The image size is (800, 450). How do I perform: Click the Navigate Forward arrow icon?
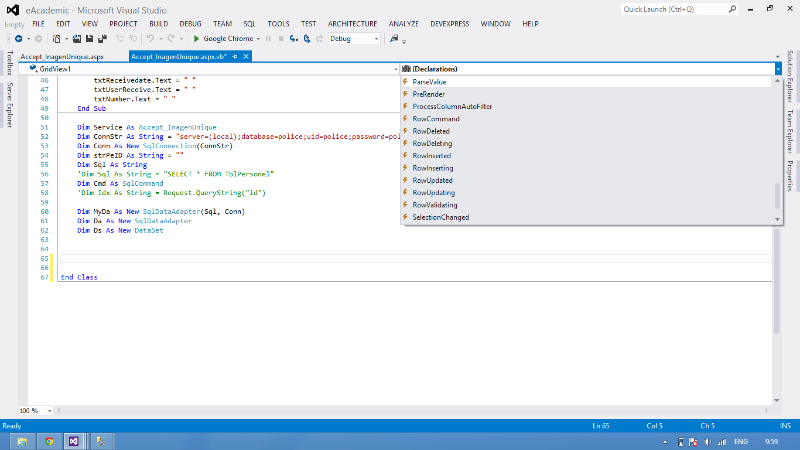point(39,39)
